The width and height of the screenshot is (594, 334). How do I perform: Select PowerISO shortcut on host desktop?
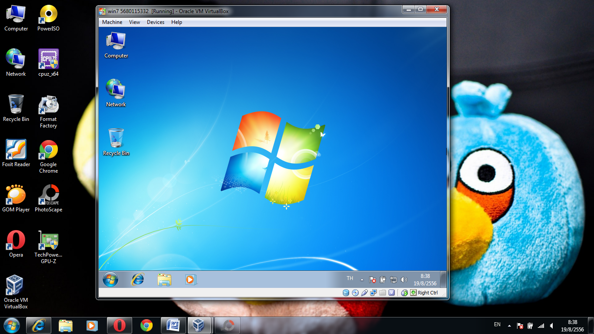click(48, 18)
